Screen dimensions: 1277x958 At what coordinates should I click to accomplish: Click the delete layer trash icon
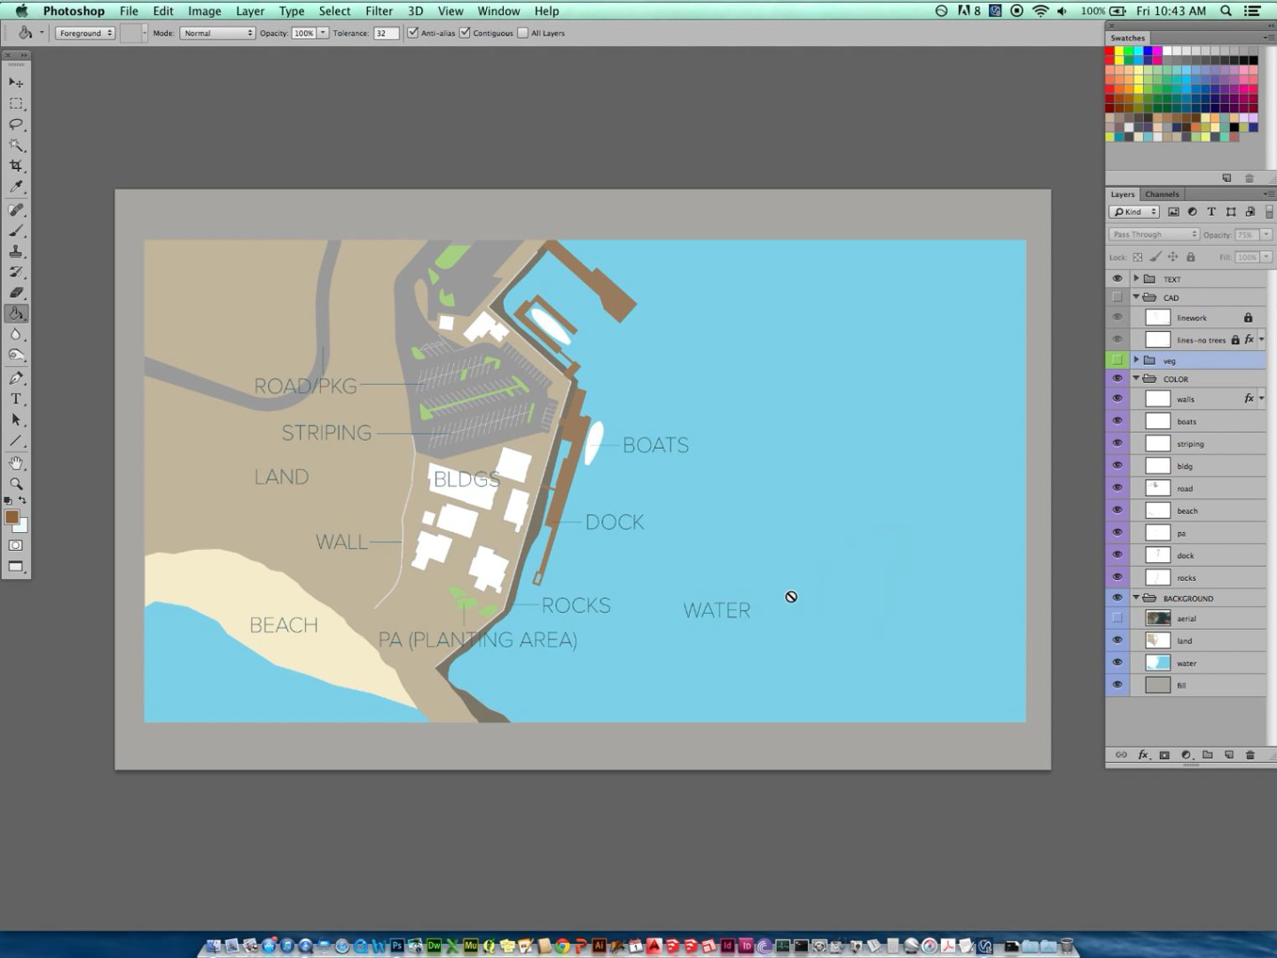click(x=1250, y=755)
